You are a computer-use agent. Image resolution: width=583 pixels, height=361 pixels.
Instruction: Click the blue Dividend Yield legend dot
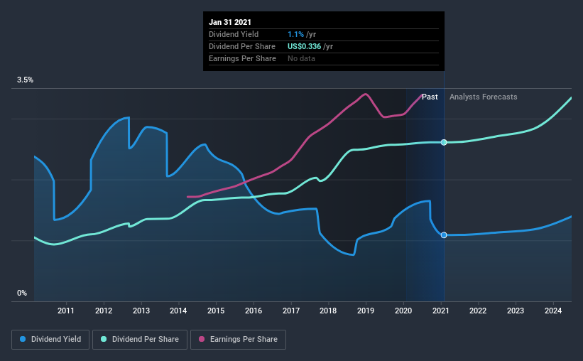(23, 339)
